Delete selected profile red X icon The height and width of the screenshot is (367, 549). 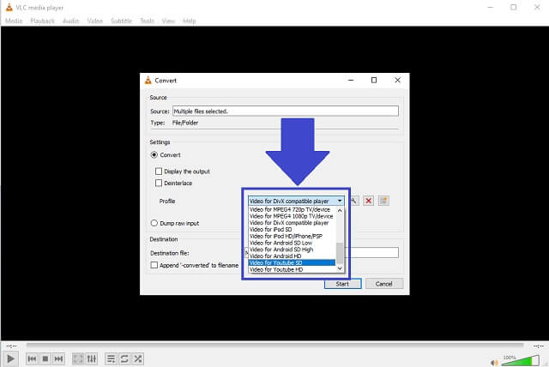(x=368, y=201)
